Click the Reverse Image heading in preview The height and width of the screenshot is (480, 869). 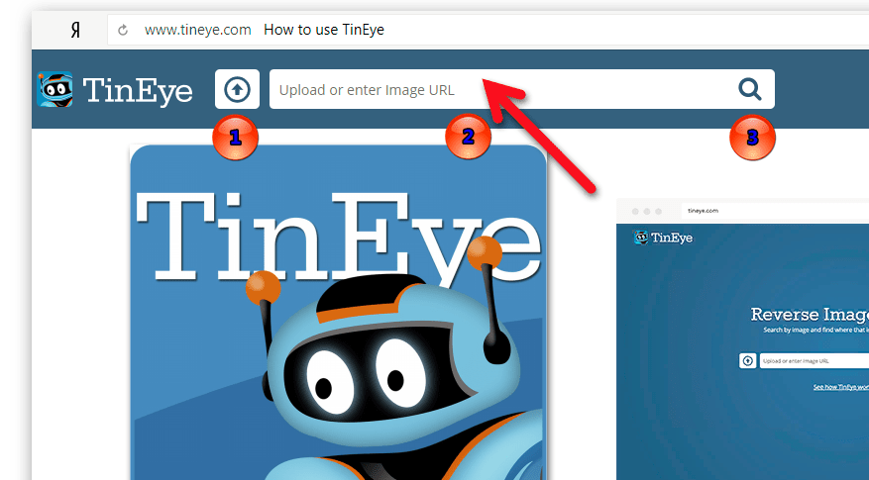click(x=810, y=315)
